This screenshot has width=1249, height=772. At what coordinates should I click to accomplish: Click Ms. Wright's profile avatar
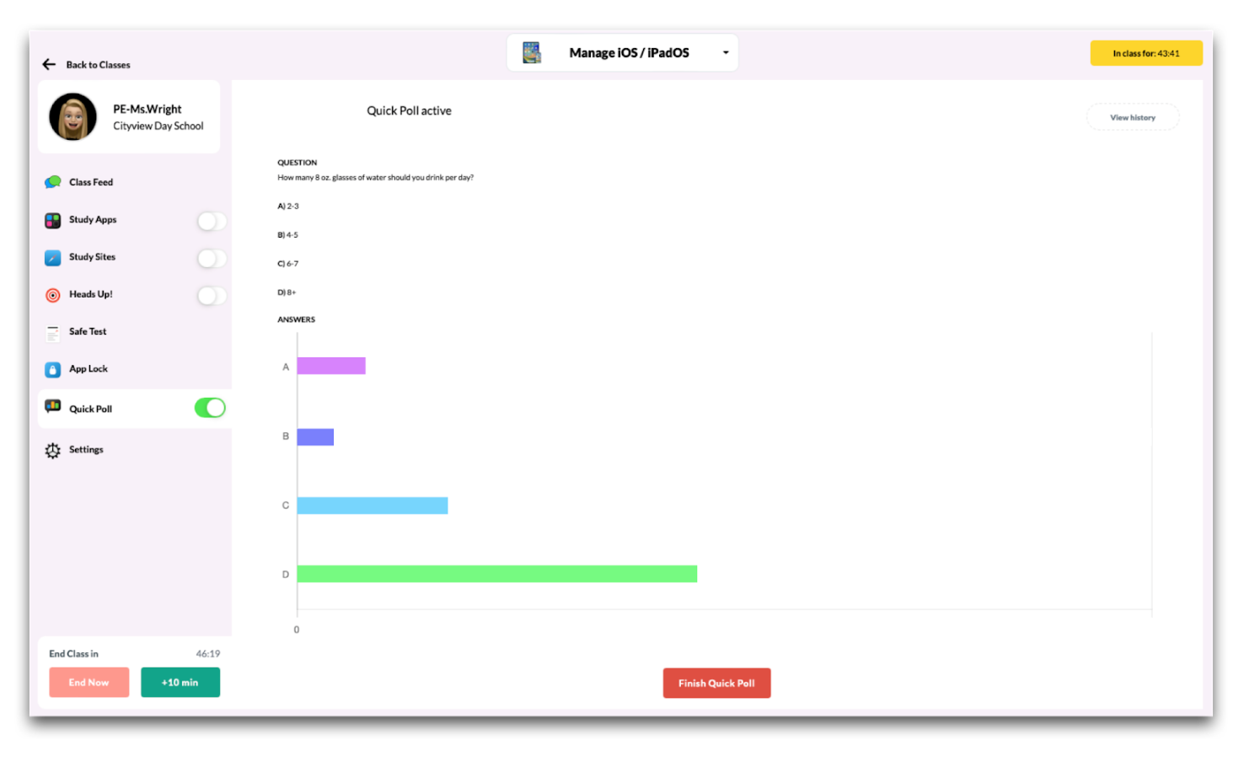tap(72, 117)
